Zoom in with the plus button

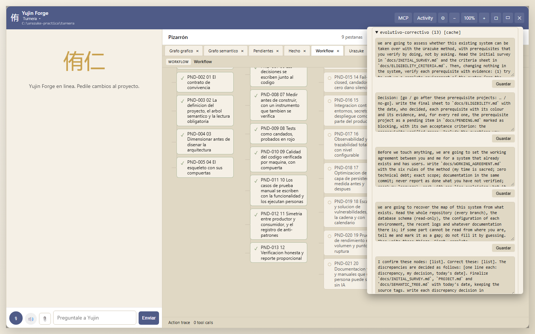coord(484,18)
